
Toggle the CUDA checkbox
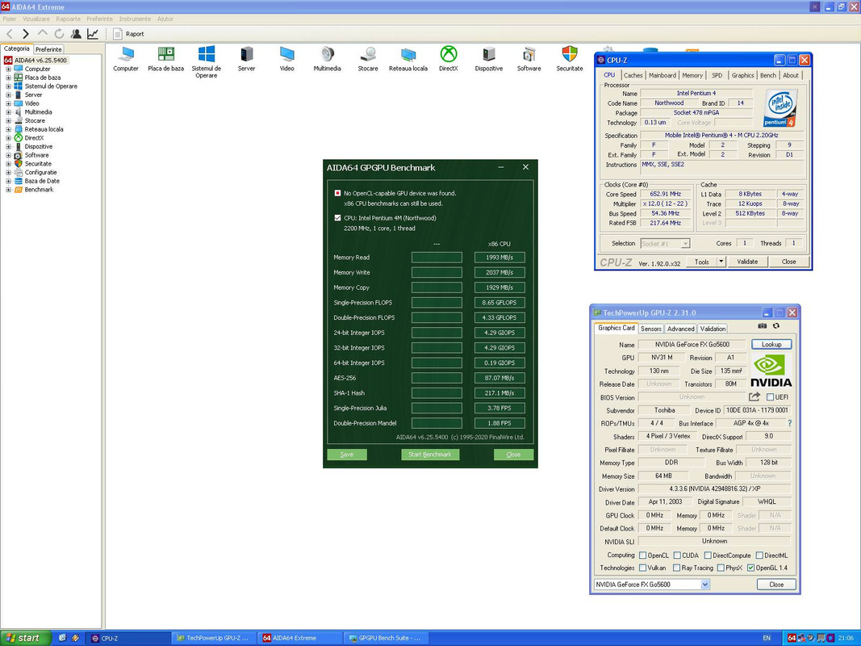tap(677, 556)
